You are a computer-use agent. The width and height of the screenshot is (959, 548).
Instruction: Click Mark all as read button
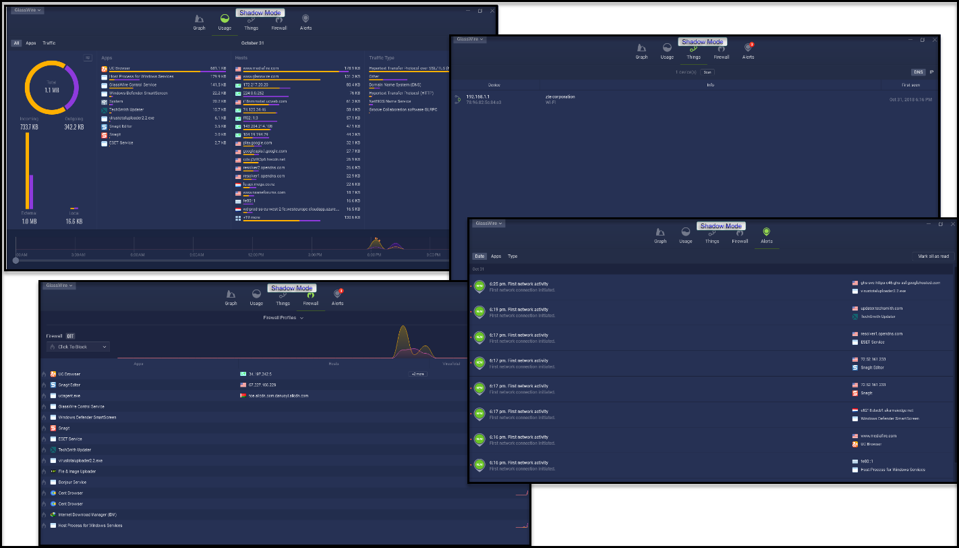pyautogui.click(x=933, y=256)
